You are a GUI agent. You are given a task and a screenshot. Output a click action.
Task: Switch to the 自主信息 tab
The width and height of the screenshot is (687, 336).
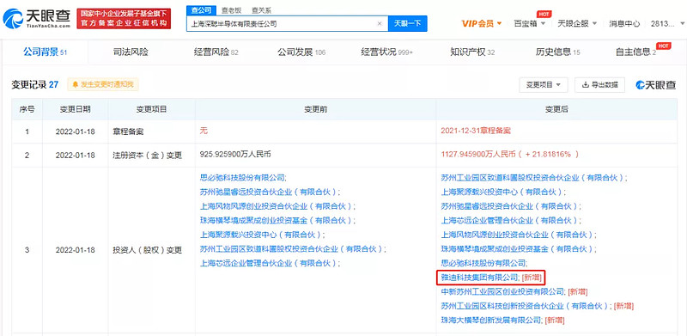(x=635, y=52)
